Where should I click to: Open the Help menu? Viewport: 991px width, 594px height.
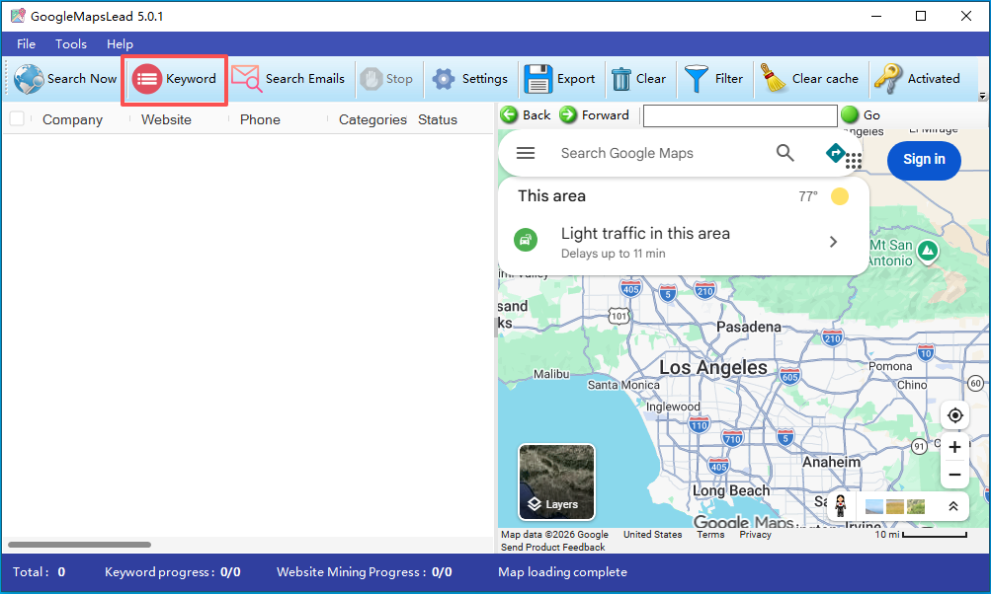(120, 44)
